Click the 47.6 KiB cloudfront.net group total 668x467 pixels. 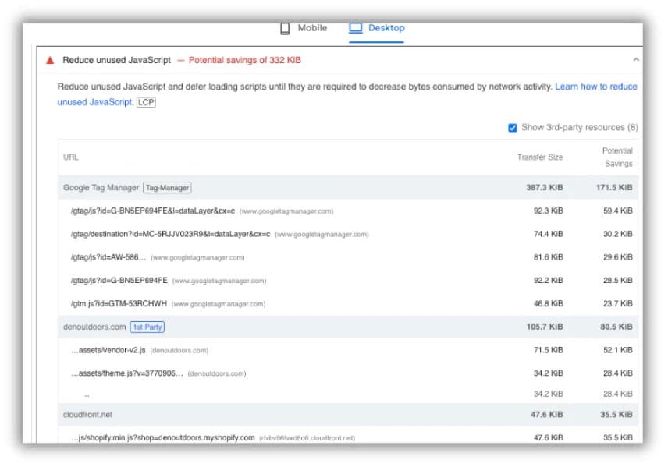pos(546,415)
